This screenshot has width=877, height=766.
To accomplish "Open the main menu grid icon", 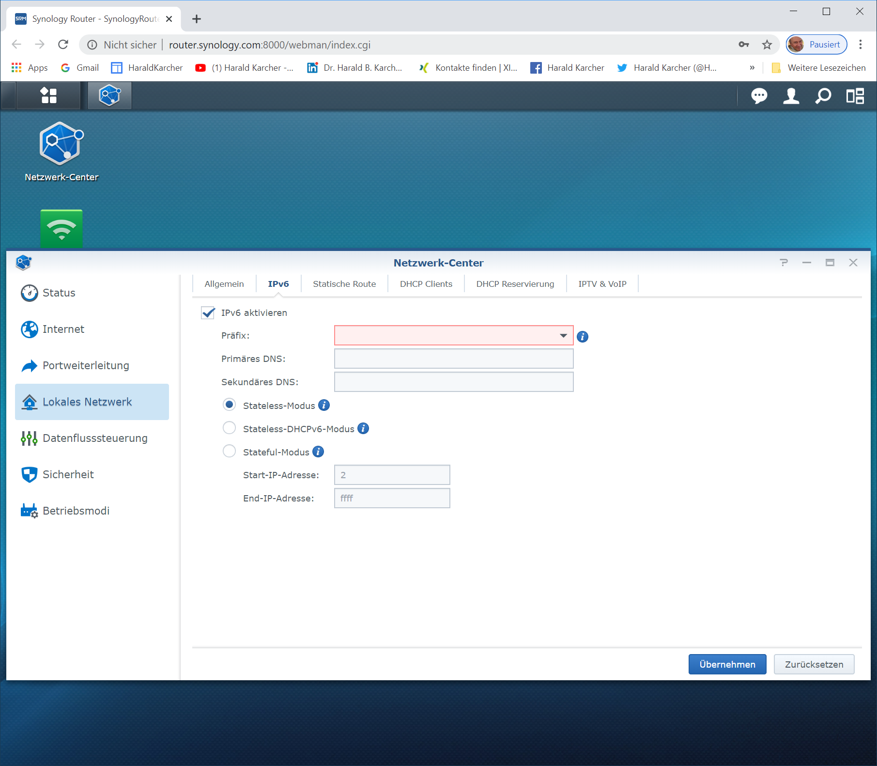I will (x=48, y=95).
